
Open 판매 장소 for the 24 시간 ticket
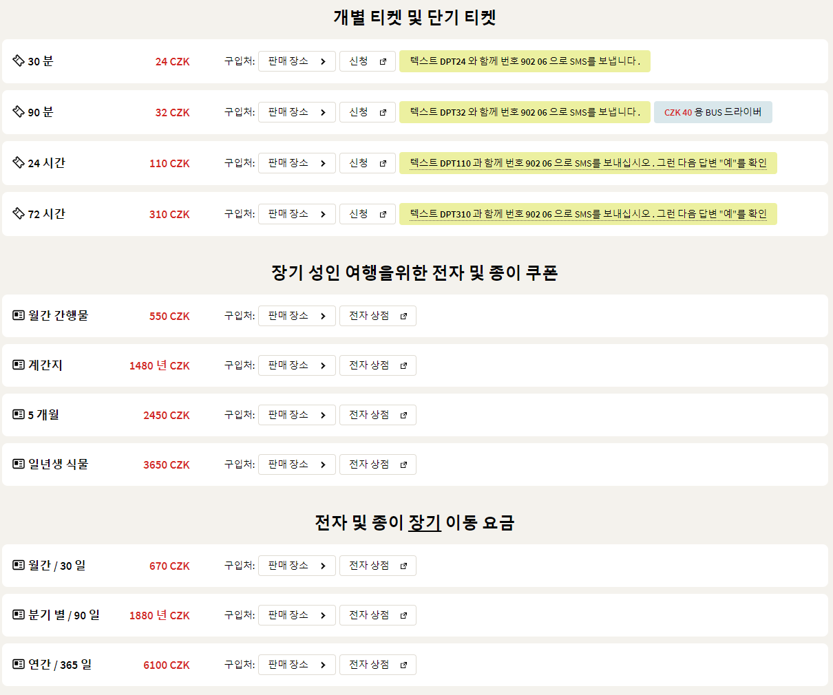(x=297, y=163)
